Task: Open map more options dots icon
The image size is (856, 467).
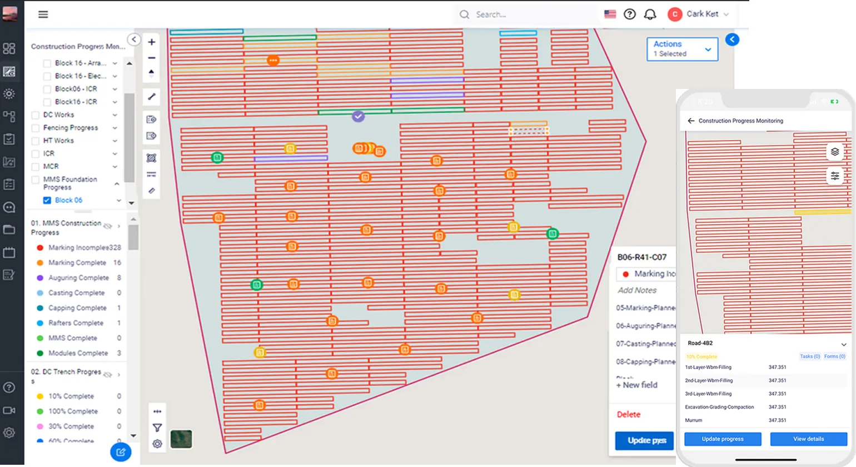Action: 157,411
